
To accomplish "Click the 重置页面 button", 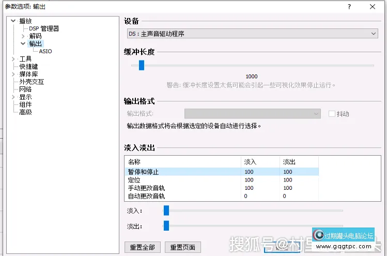I will 182,247.
